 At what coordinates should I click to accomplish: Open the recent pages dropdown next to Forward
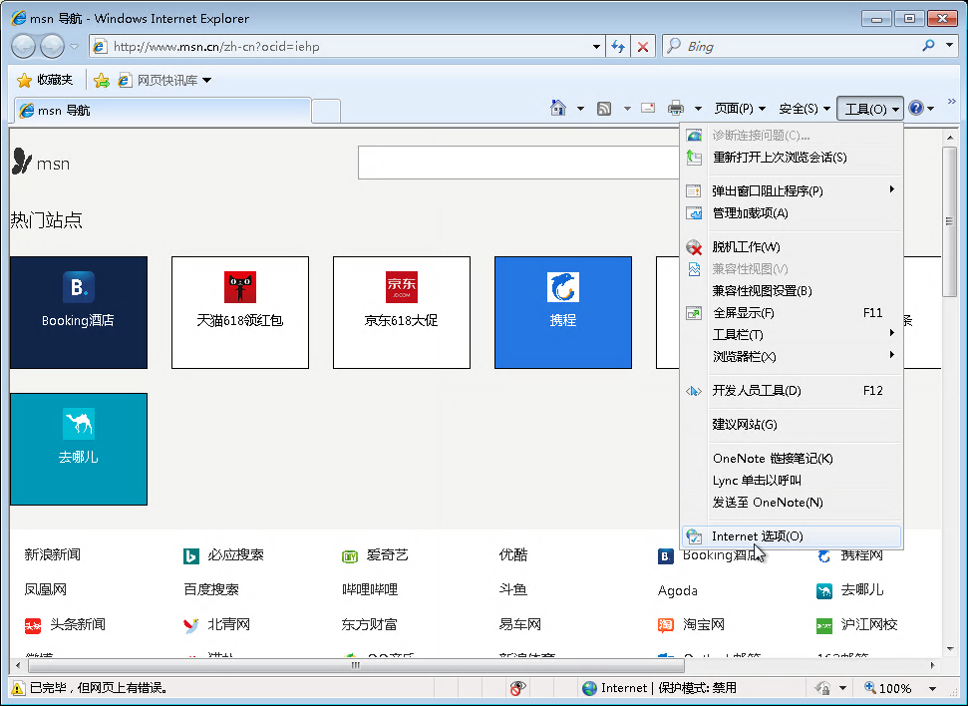point(74,46)
